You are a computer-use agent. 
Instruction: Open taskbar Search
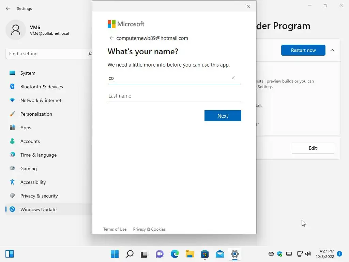[x=130, y=254]
